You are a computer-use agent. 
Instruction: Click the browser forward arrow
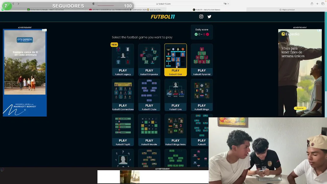tap(18, 4)
